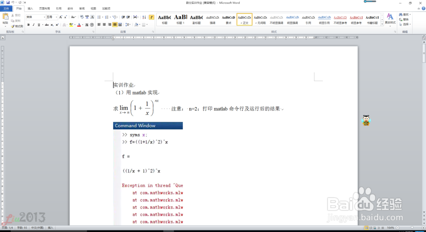This screenshot has width=426, height=232.
Task: Expand the styles gallery (more arrow)
Action: (x=382, y=24)
